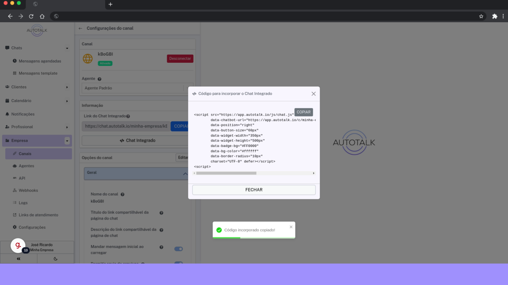Expand the Calendário submenu arrow
The width and height of the screenshot is (508, 285).
pyautogui.click(x=67, y=101)
